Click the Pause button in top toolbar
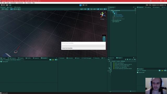 click(x=83, y=5)
